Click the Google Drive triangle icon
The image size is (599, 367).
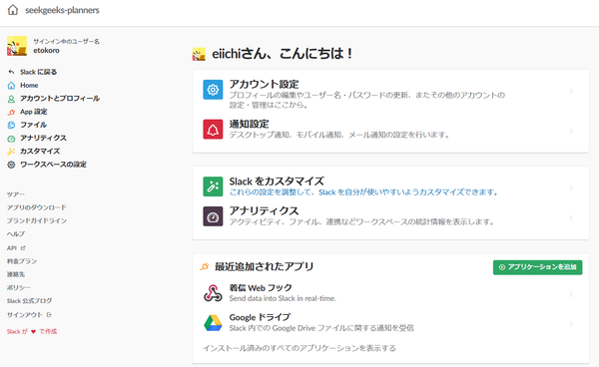pos(213,323)
